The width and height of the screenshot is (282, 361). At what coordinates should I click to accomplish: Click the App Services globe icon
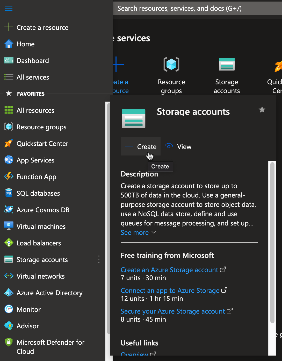[x=9, y=160]
